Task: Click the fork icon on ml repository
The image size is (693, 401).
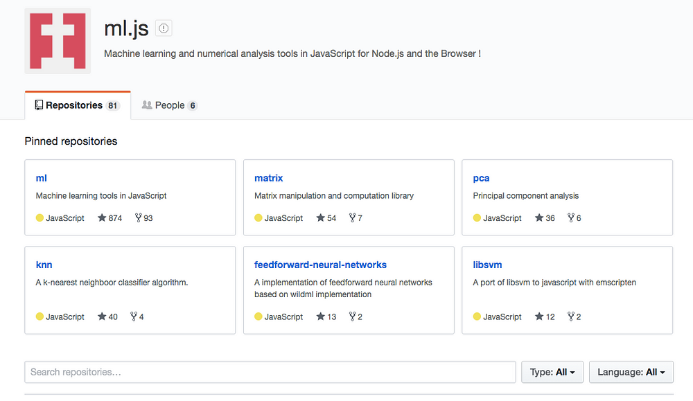Action: point(139,217)
